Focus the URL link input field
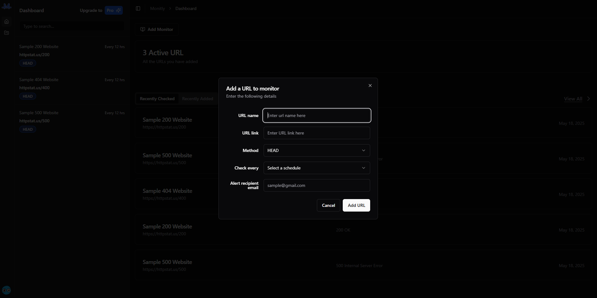This screenshot has height=298, width=597. 317,133
